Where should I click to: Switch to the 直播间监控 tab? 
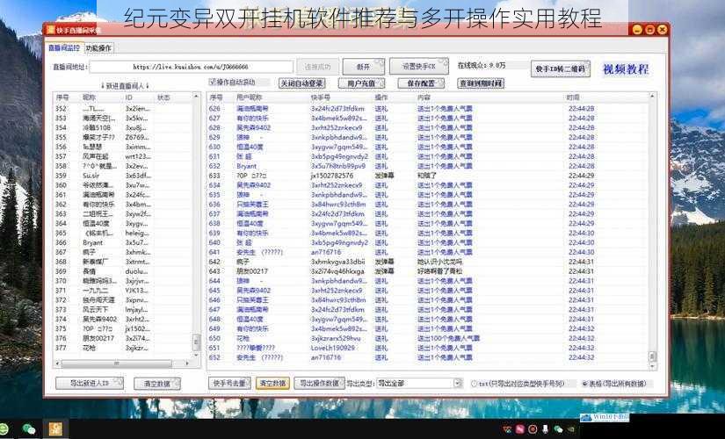(64, 48)
